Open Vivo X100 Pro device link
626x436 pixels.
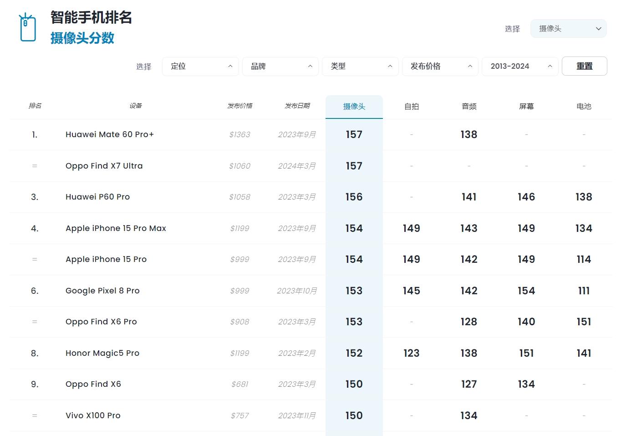tap(93, 415)
